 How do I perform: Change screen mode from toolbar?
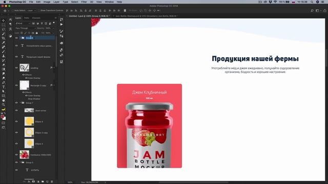4,127
